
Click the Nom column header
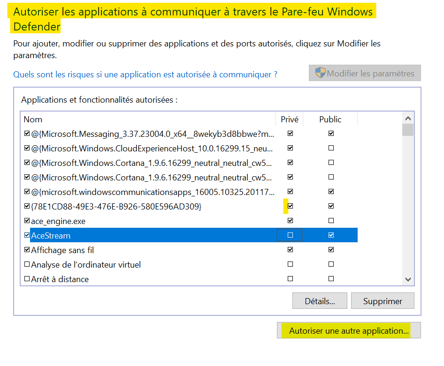(33, 119)
